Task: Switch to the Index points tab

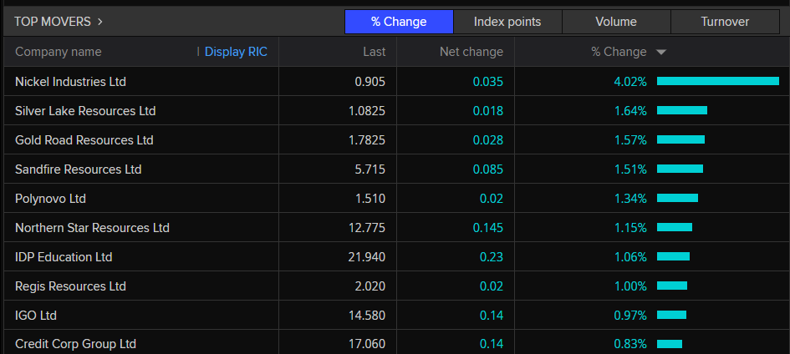Action: tap(507, 22)
